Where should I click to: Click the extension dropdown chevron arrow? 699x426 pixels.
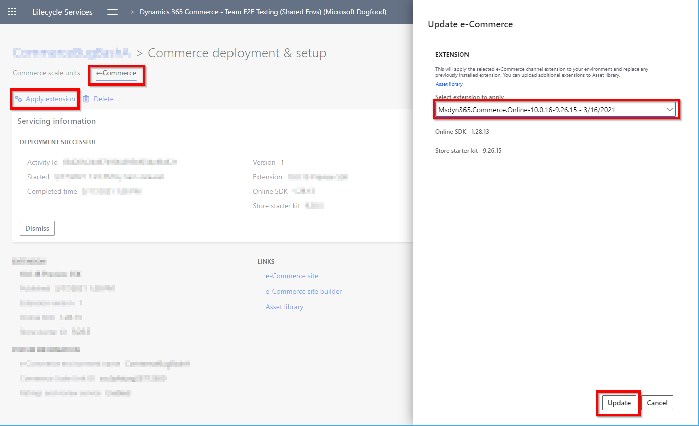(669, 109)
